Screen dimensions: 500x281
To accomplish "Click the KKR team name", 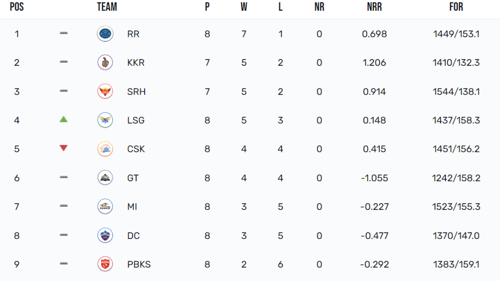I will [x=136, y=63].
